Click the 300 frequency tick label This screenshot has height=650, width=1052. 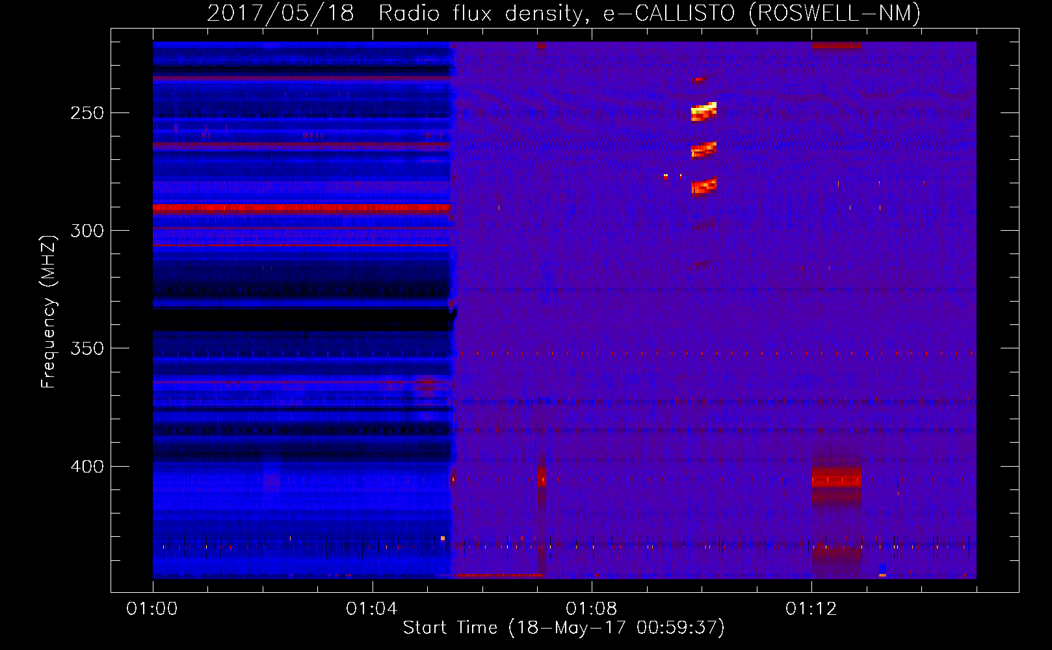[87, 231]
